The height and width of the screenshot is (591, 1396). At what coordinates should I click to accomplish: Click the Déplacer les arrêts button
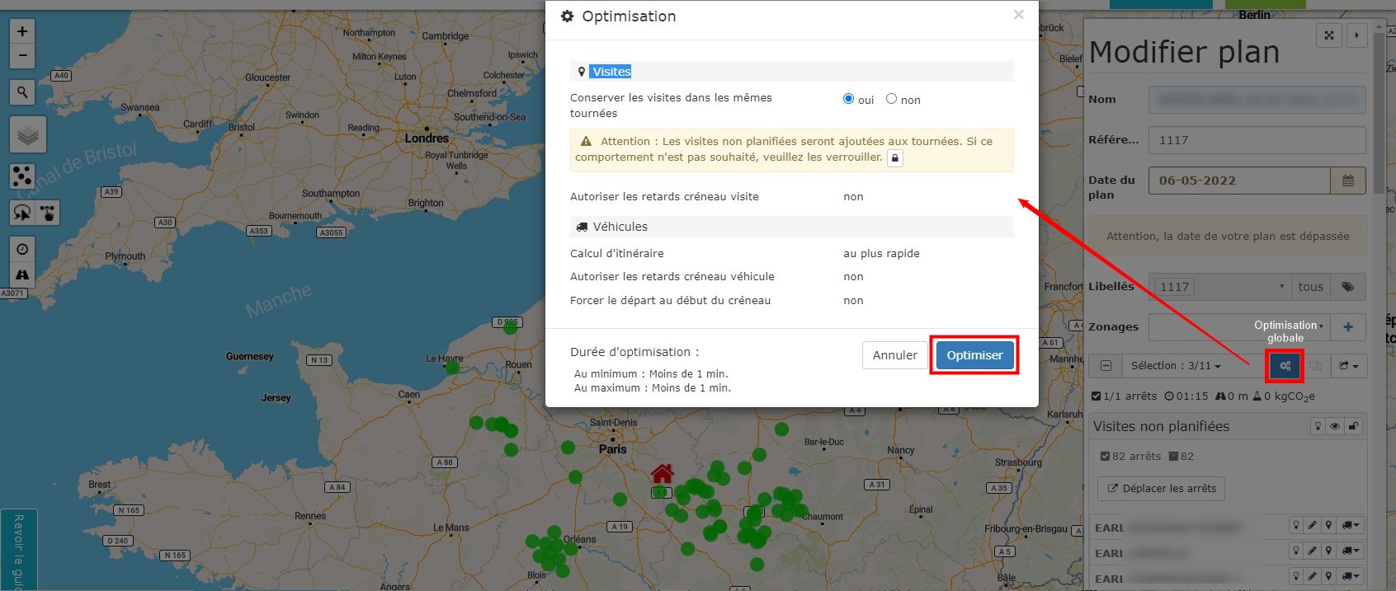[x=1162, y=488]
